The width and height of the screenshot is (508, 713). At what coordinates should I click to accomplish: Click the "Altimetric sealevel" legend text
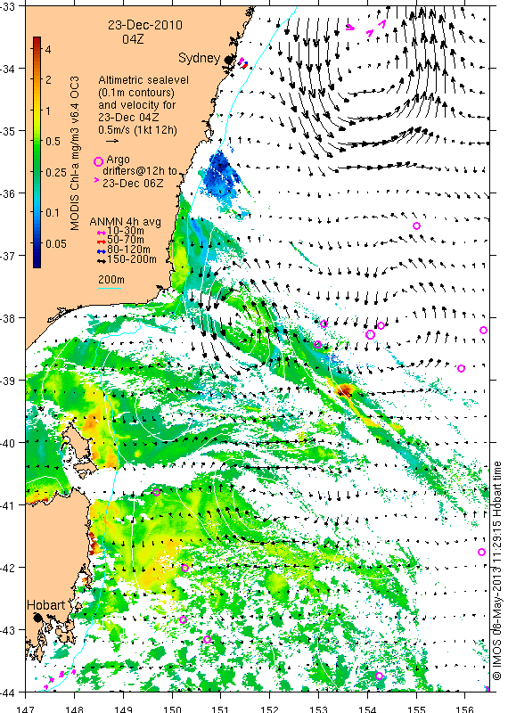point(143,80)
